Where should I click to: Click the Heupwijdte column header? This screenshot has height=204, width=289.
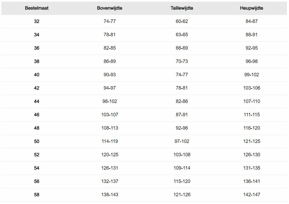[x=252, y=8]
